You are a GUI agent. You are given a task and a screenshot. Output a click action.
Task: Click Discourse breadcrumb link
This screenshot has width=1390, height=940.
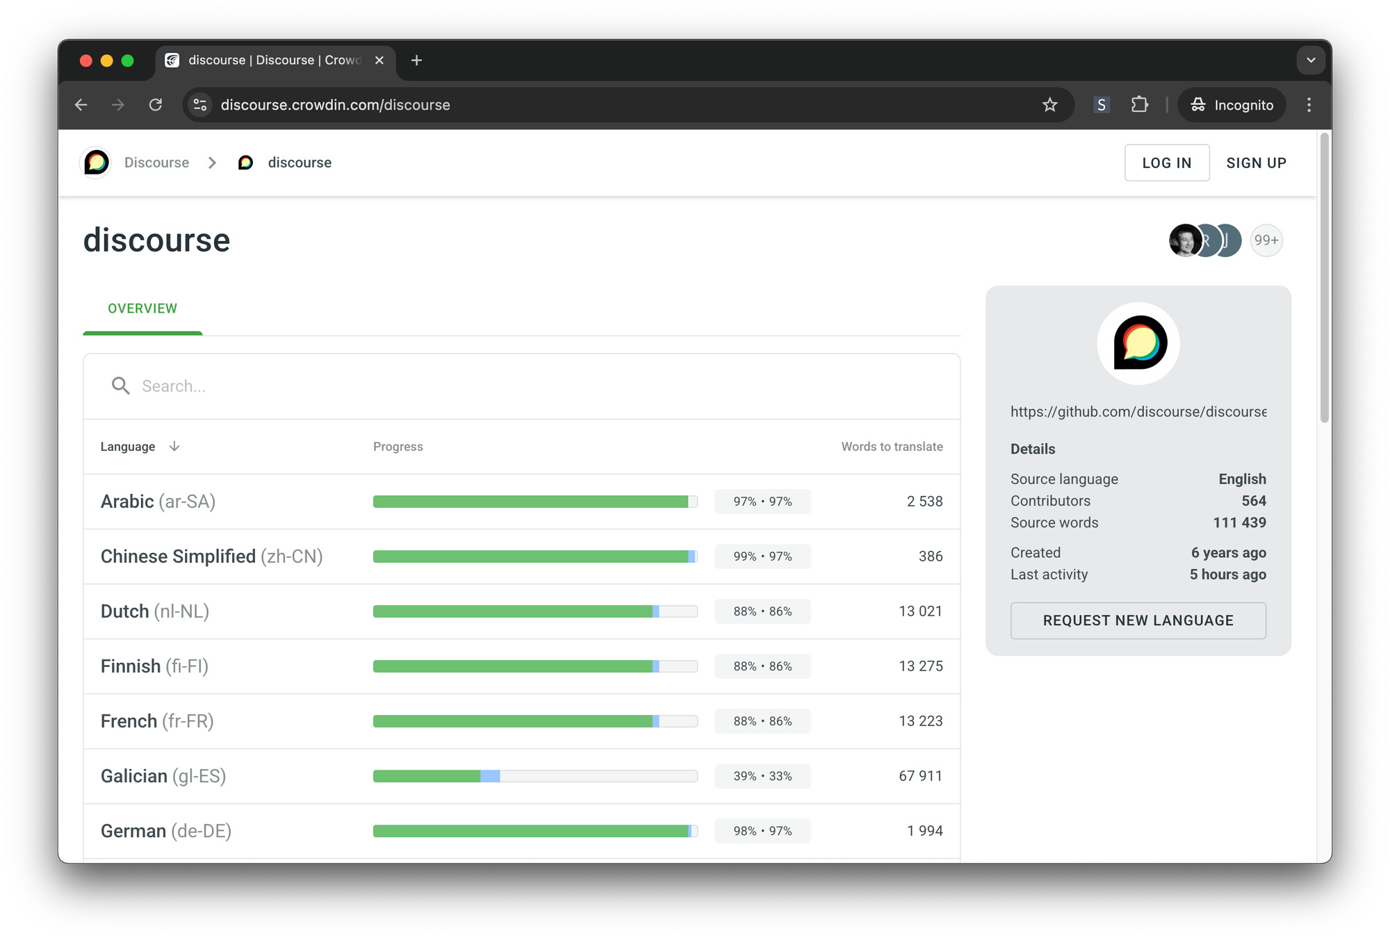pos(156,163)
